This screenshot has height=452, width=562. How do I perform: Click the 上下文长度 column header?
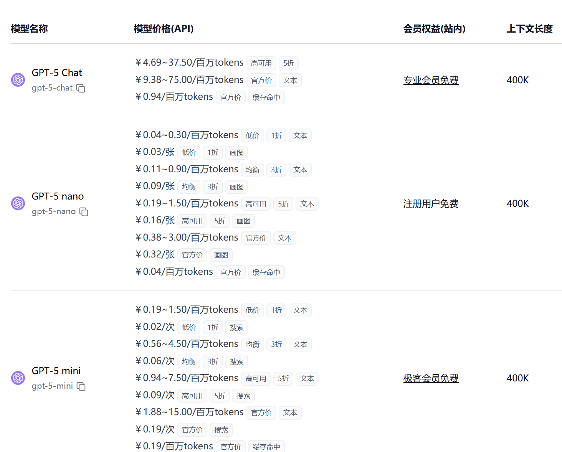click(529, 29)
